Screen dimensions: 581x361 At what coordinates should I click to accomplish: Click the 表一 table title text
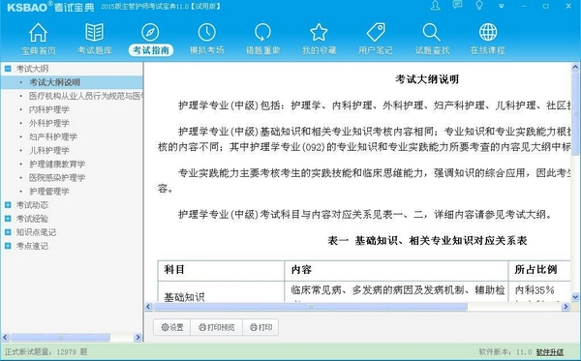[427, 241]
